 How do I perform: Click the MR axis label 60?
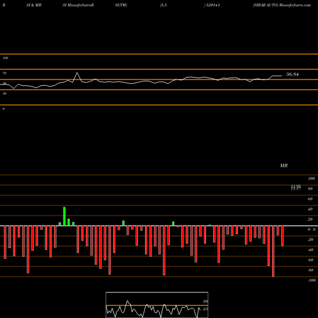click(x=310, y=199)
